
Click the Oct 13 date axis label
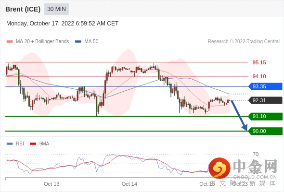pos(52,184)
